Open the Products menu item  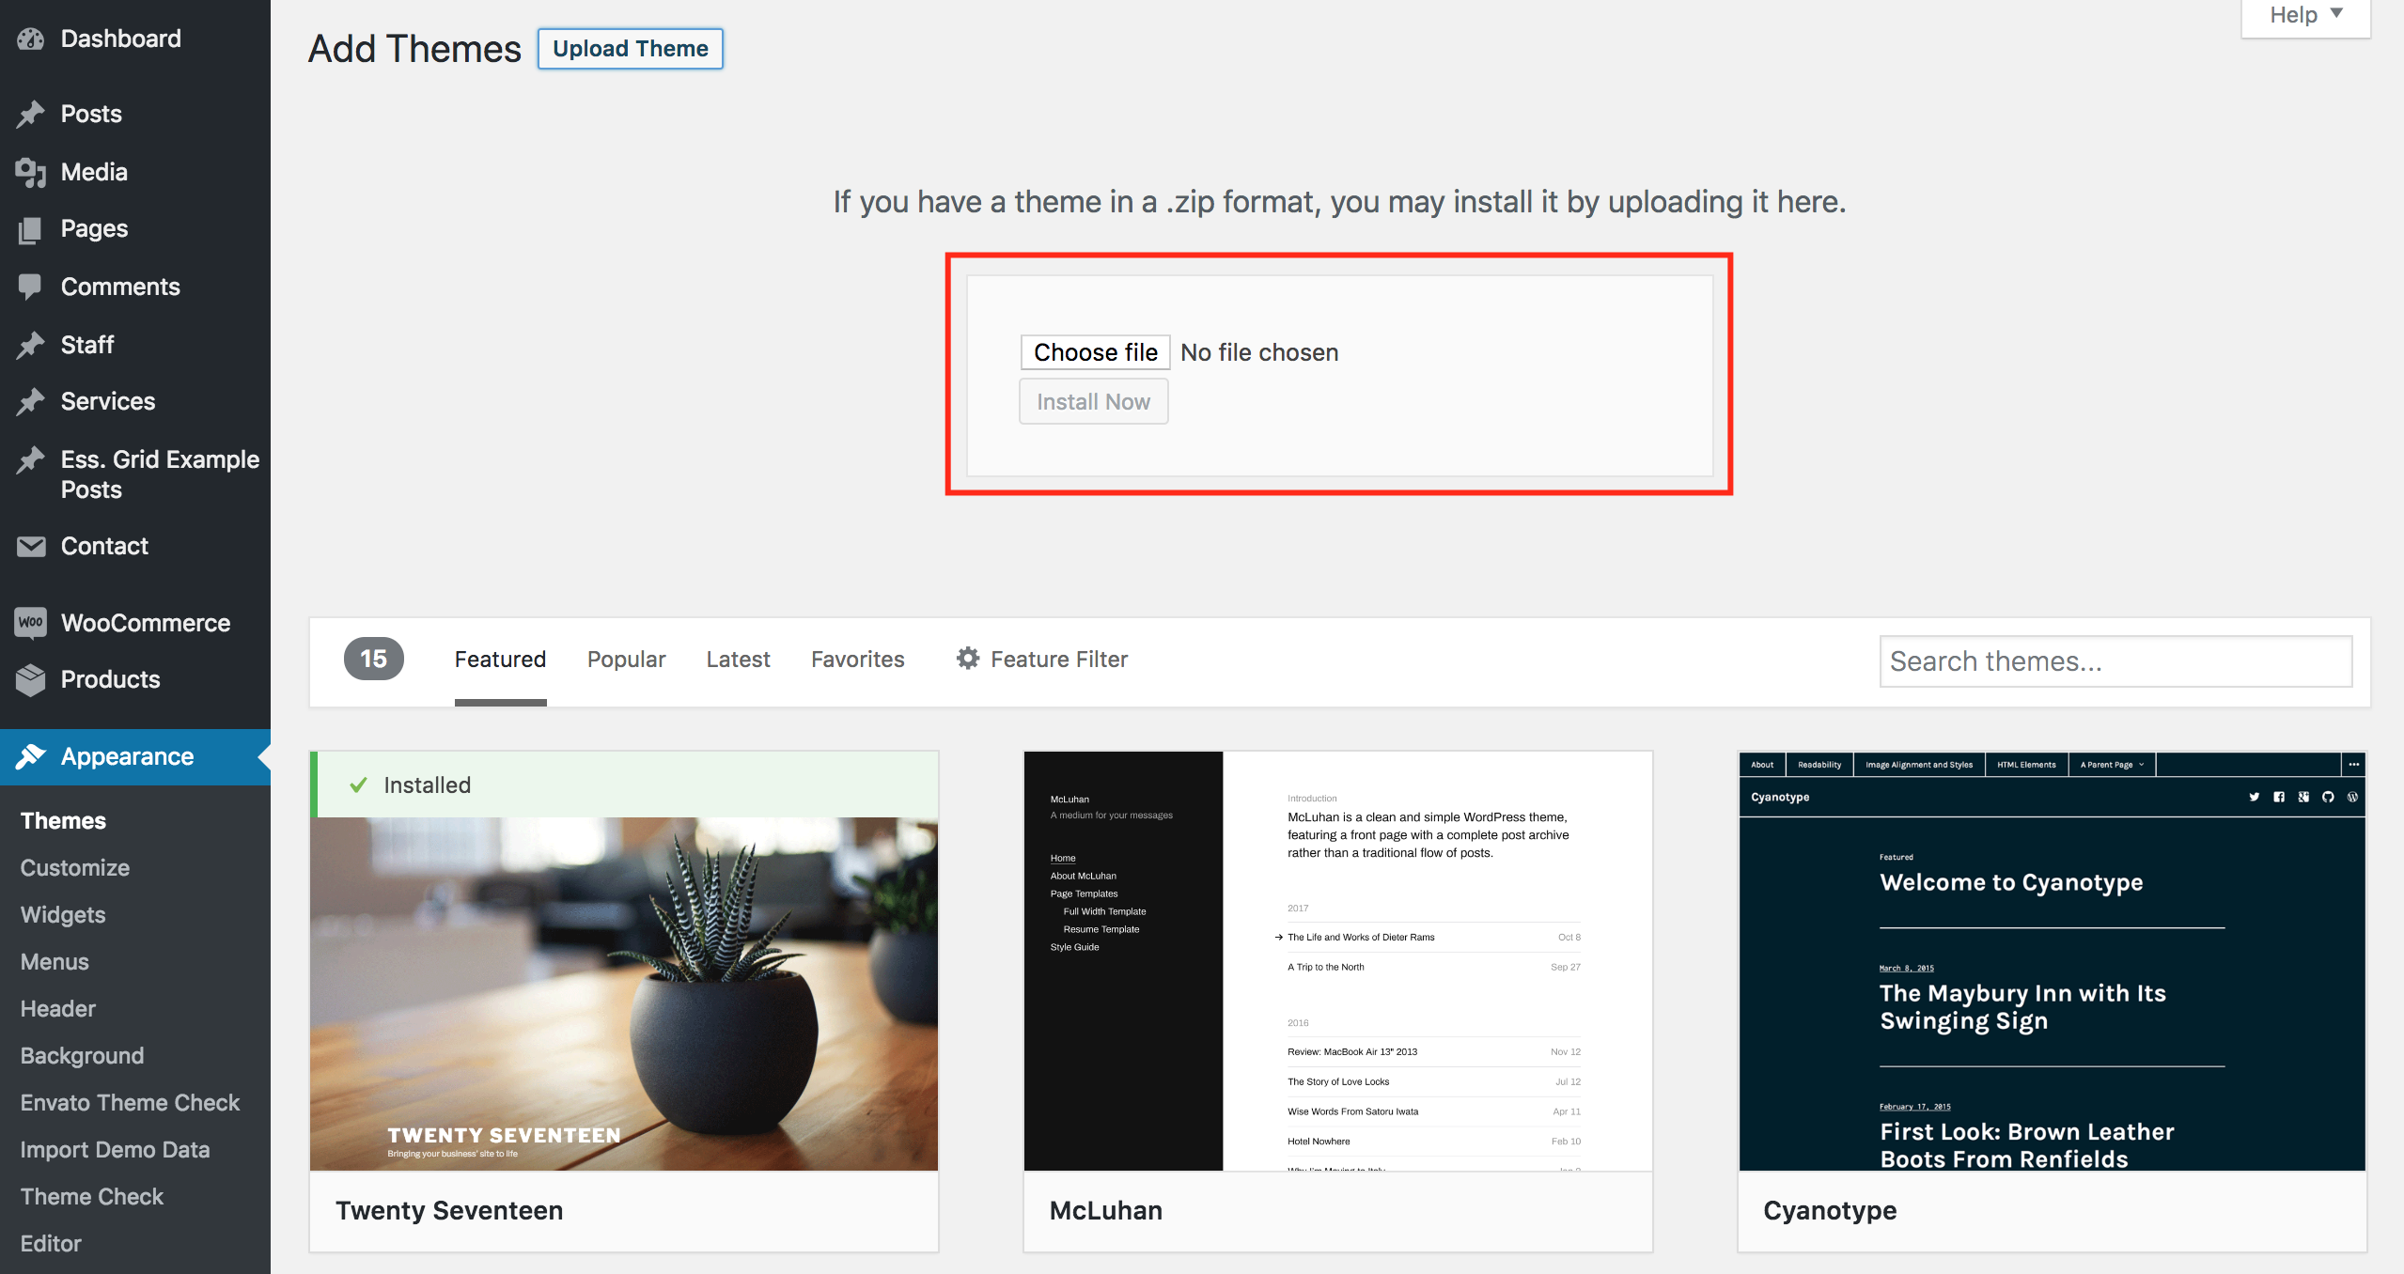click(135, 679)
